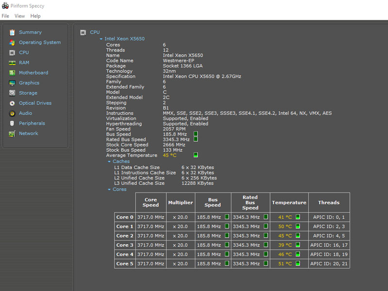
Task: Show the Graphics section
Action: 29,83
